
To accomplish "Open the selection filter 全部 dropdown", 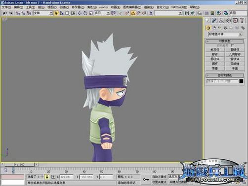I will 43,13.
